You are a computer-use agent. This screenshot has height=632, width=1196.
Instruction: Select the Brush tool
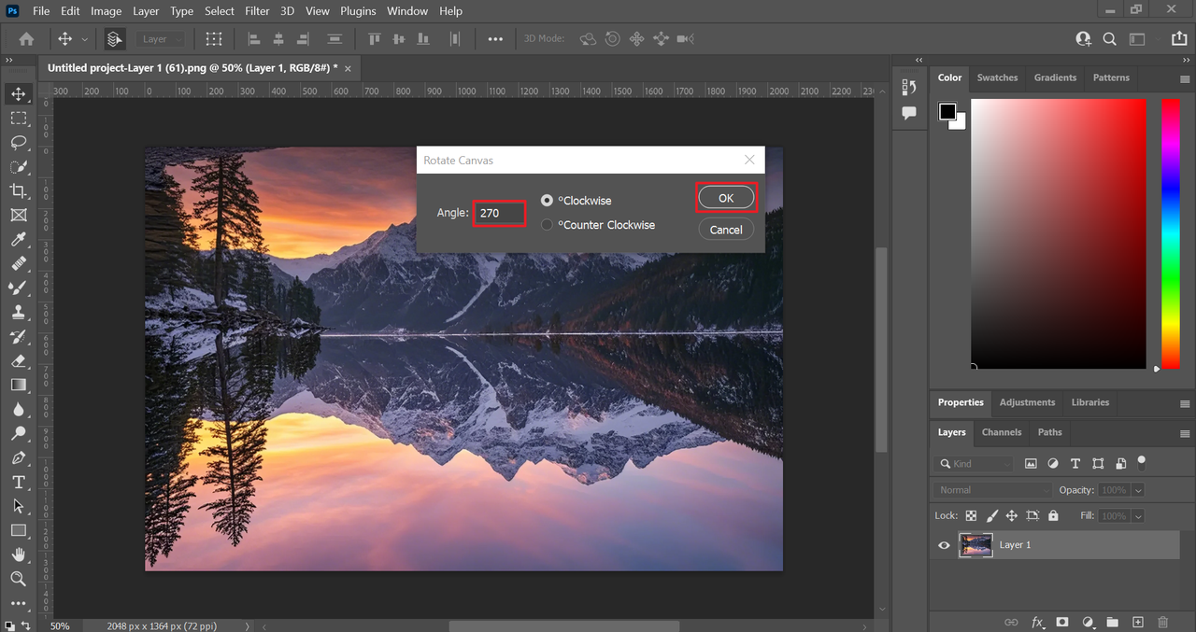18,288
